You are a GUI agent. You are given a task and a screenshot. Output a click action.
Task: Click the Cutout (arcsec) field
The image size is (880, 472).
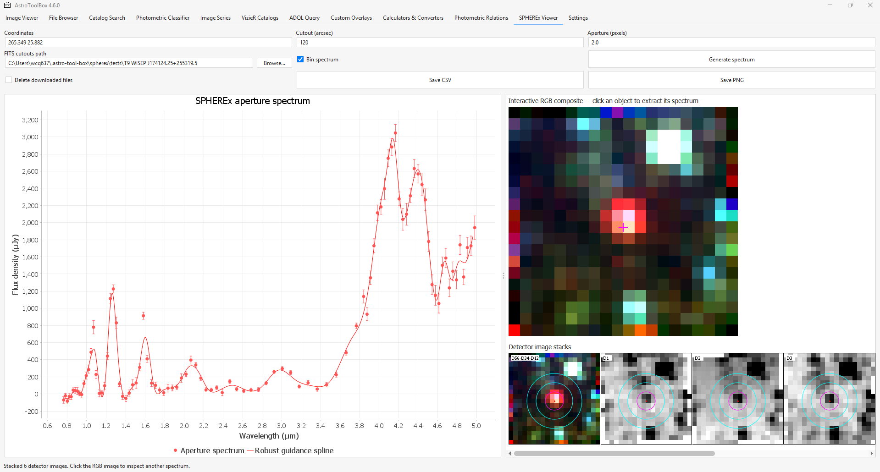440,42
